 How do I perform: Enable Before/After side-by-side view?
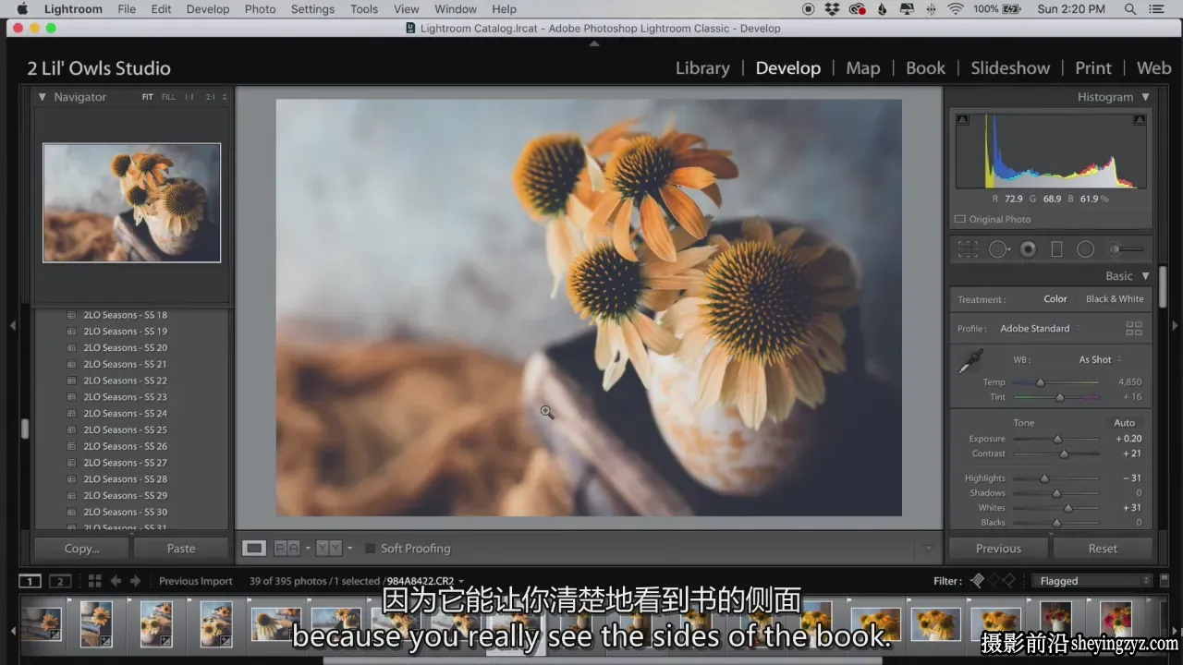[287, 548]
